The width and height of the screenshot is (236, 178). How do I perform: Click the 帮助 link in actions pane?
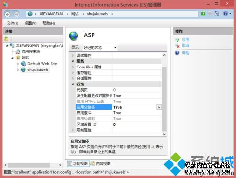pyautogui.click(x=185, y=53)
